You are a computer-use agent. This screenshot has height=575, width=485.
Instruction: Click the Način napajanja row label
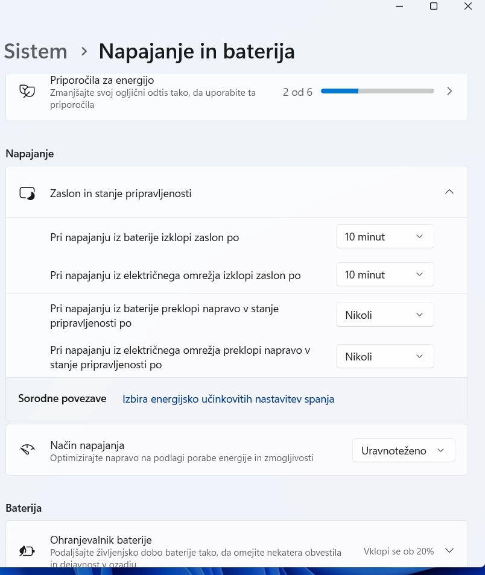coord(87,445)
